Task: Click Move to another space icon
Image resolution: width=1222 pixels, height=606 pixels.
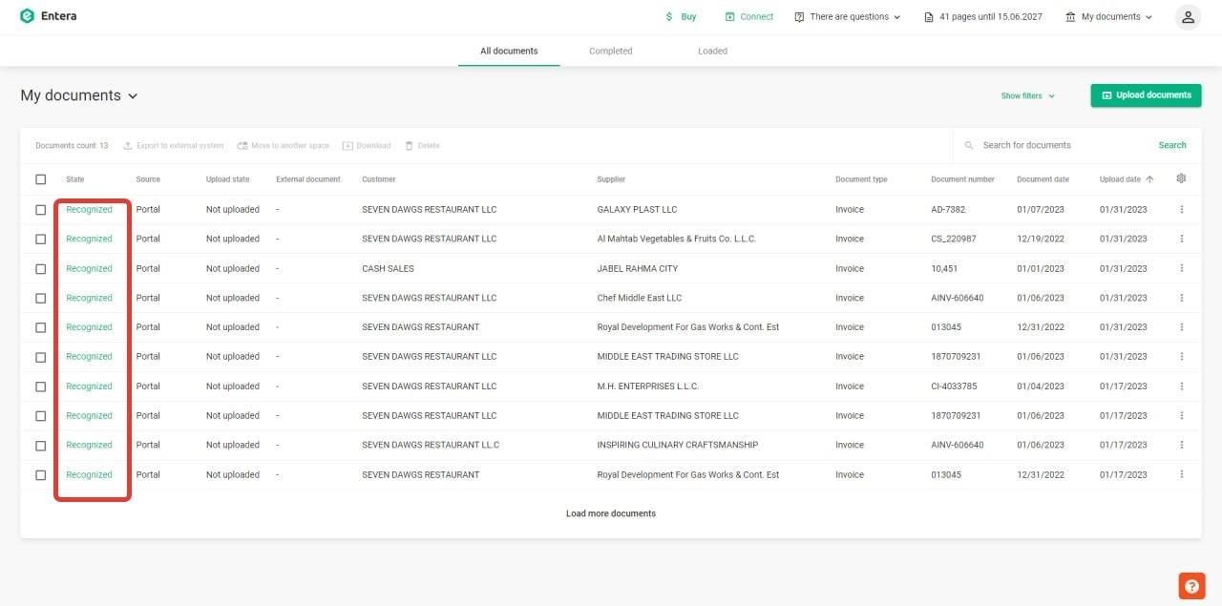Action: pyautogui.click(x=242, y=146)
